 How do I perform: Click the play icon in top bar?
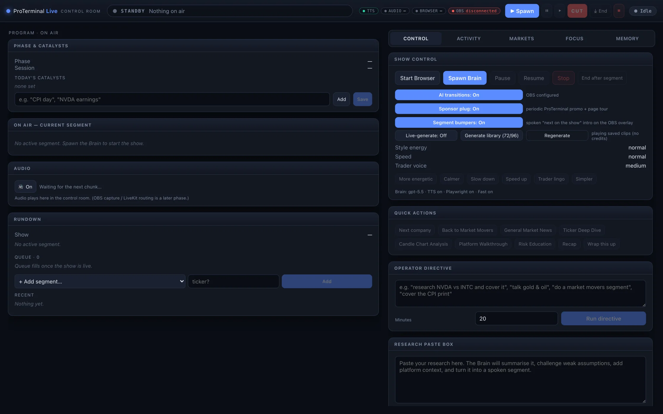[560, 11]
